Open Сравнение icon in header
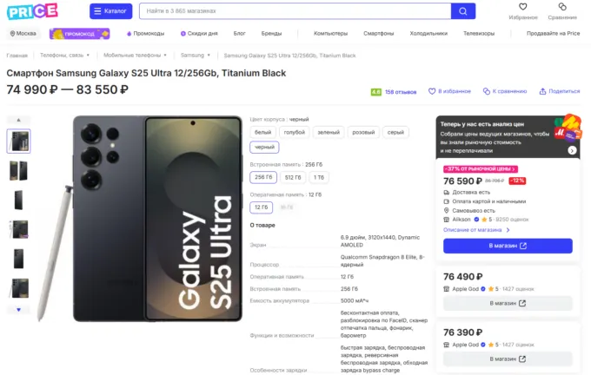Viewport: 591px width, 375px height. [562, 7]
